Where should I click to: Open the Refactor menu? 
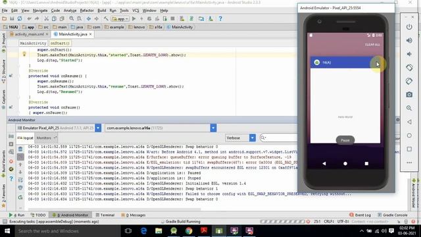(x=87, y=11)
